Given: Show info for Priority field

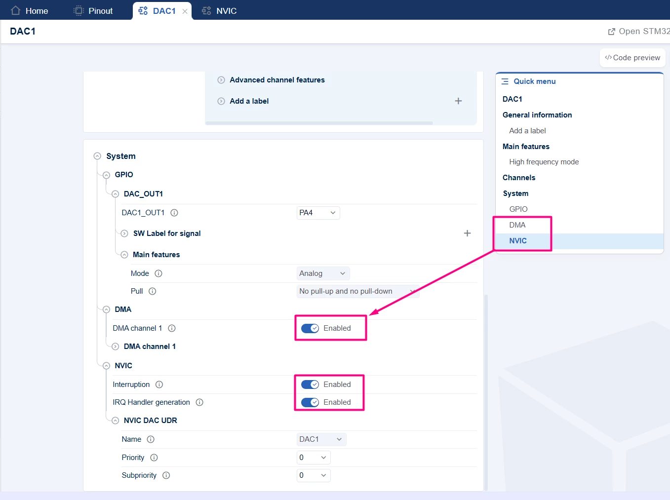Looking at the screenshot, I should click(154, 458).
